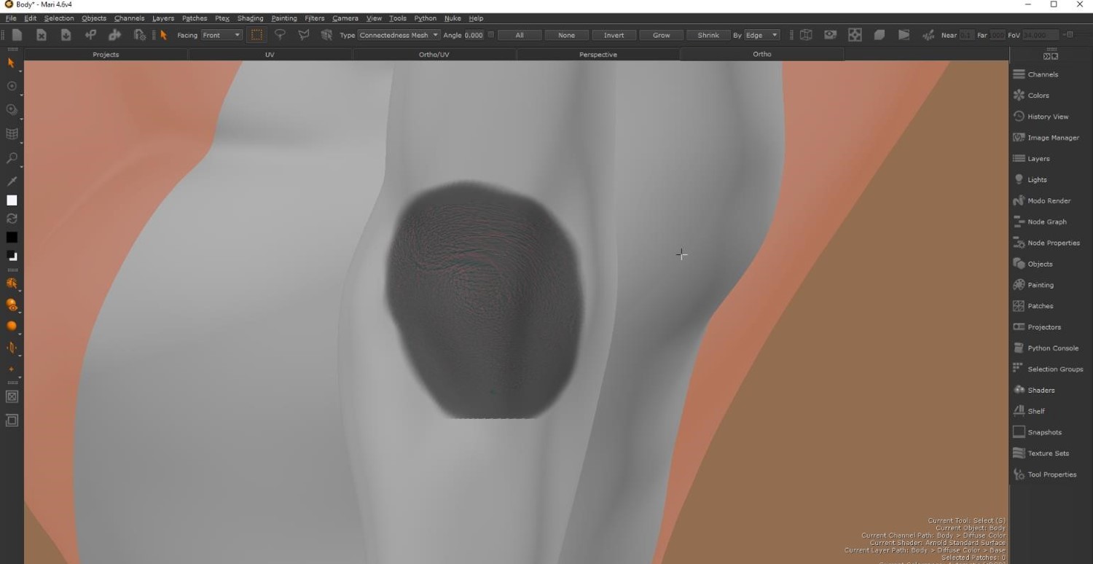The image size is (1093, 564).
Task: Switch to the Projects tab
Action: (106, 55)
